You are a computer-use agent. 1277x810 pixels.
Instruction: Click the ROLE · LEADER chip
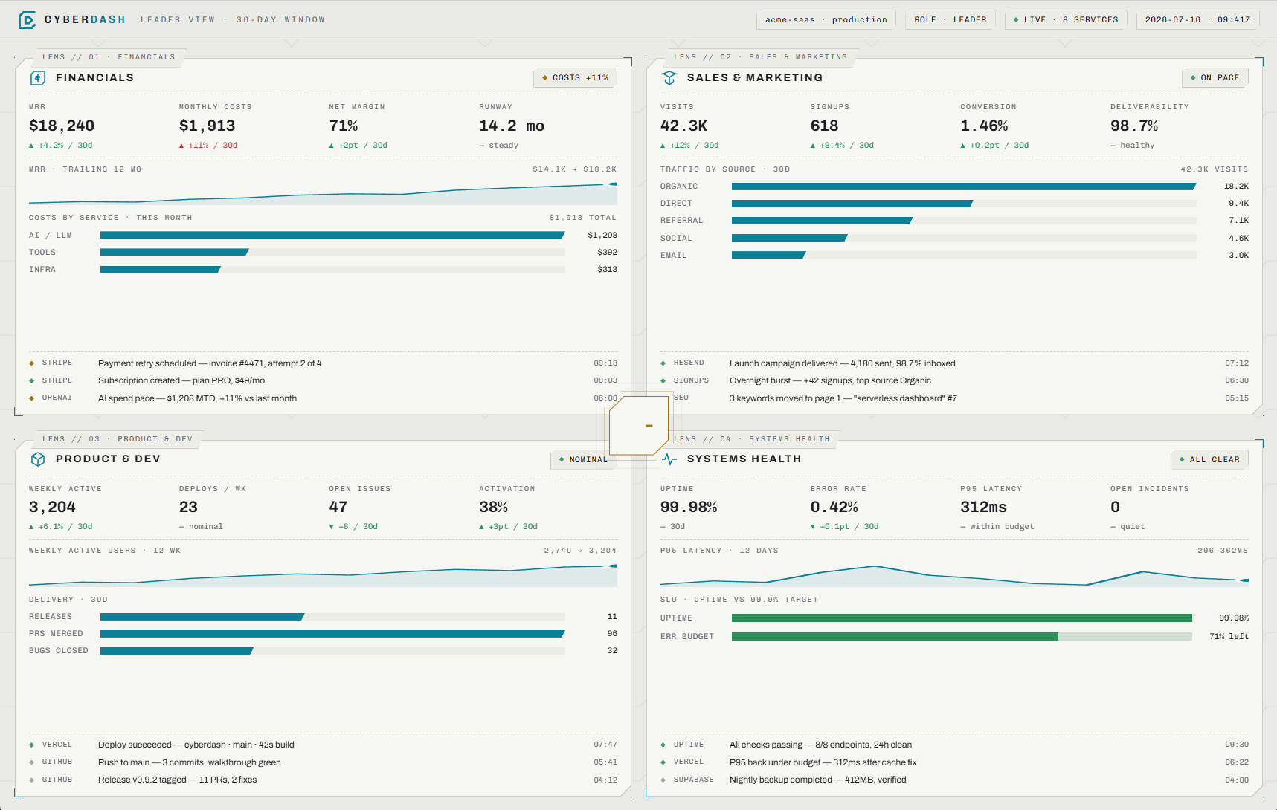[950, 20]
